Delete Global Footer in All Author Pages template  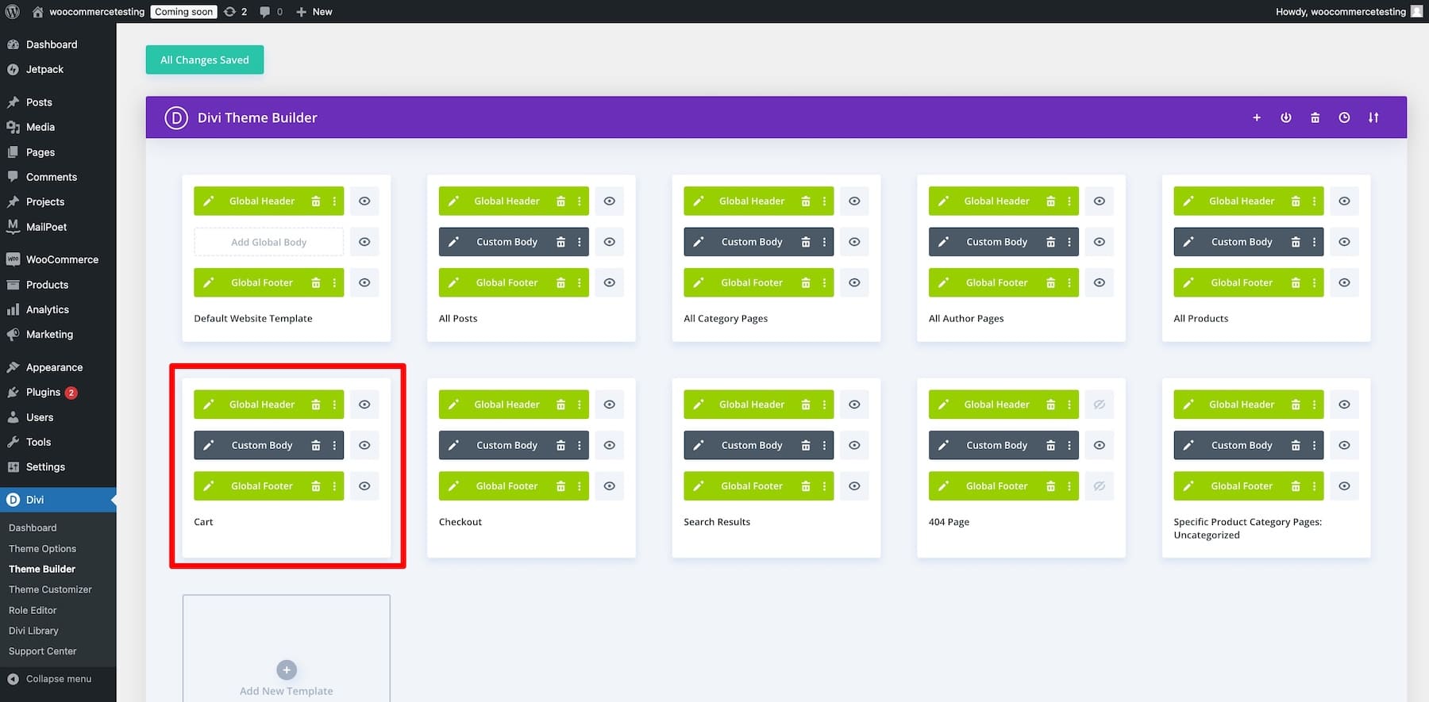coord(1050,283)
